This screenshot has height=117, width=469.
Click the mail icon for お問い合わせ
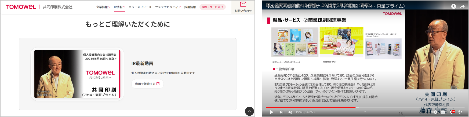pos(243,4)
